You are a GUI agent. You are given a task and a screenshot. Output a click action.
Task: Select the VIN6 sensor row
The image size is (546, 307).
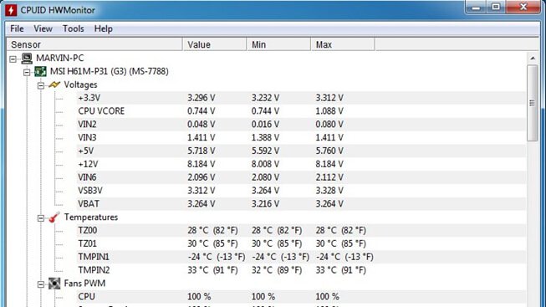tap(301, 177)
